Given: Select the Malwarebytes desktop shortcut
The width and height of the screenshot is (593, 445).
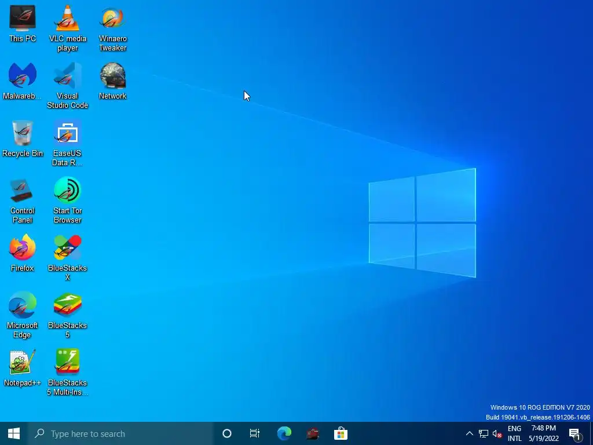Looking at the screenshot, I should click(x=23, y=81).
